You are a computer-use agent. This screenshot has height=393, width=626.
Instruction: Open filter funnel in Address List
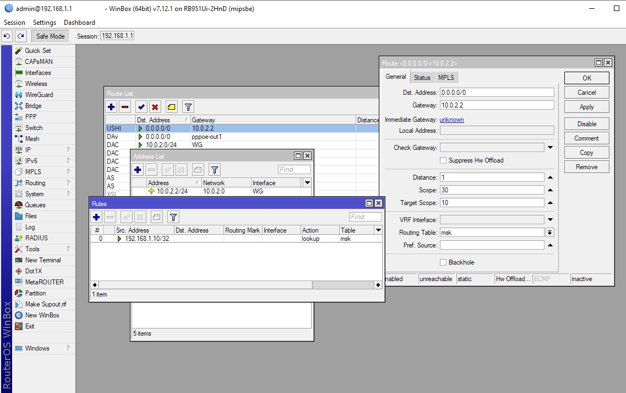pos(215,170)
